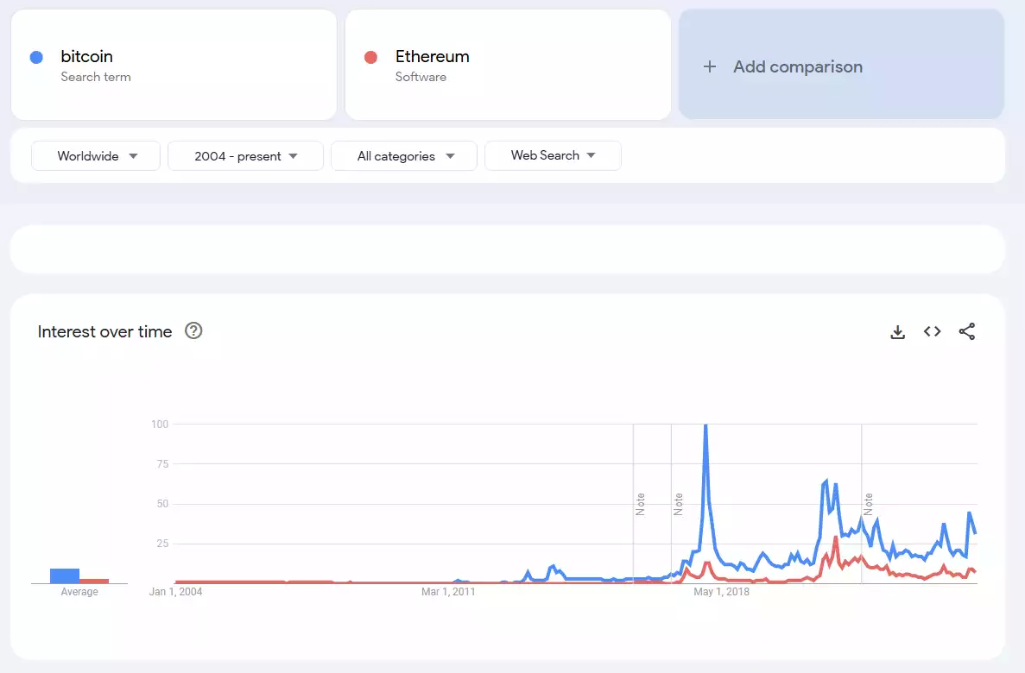Open the Web Search type dropdown
The image size is (1025, 673).
pyautogui.click(x=553, y=155)
